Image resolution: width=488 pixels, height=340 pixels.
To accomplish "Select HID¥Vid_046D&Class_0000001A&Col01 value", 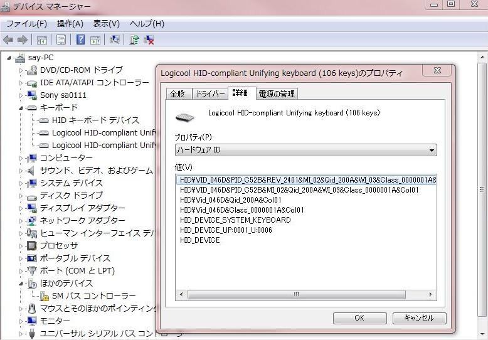I will pos(242,210).
